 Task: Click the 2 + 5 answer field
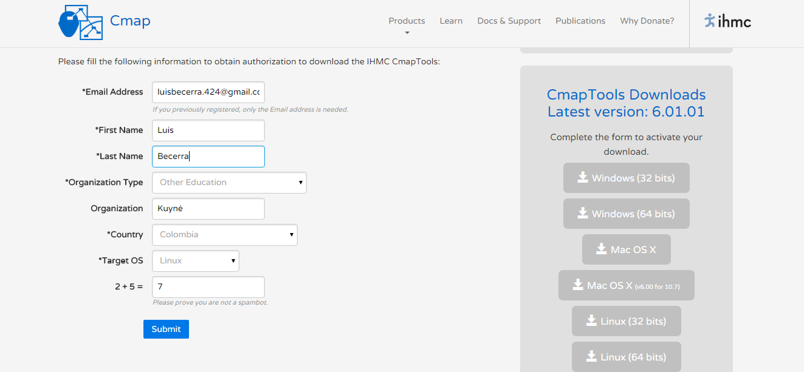208,287
